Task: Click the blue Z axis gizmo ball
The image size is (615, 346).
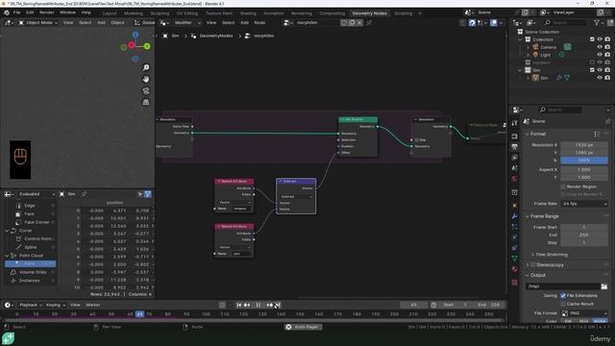Action: tap(135, 35)
